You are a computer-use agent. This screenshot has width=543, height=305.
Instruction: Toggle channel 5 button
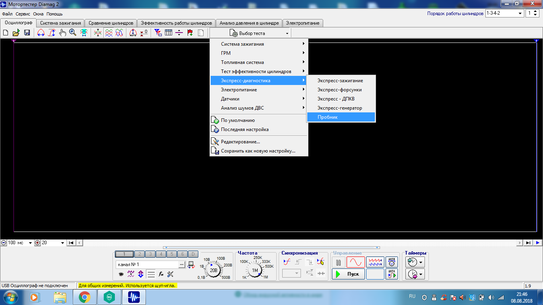coord(171,254)
